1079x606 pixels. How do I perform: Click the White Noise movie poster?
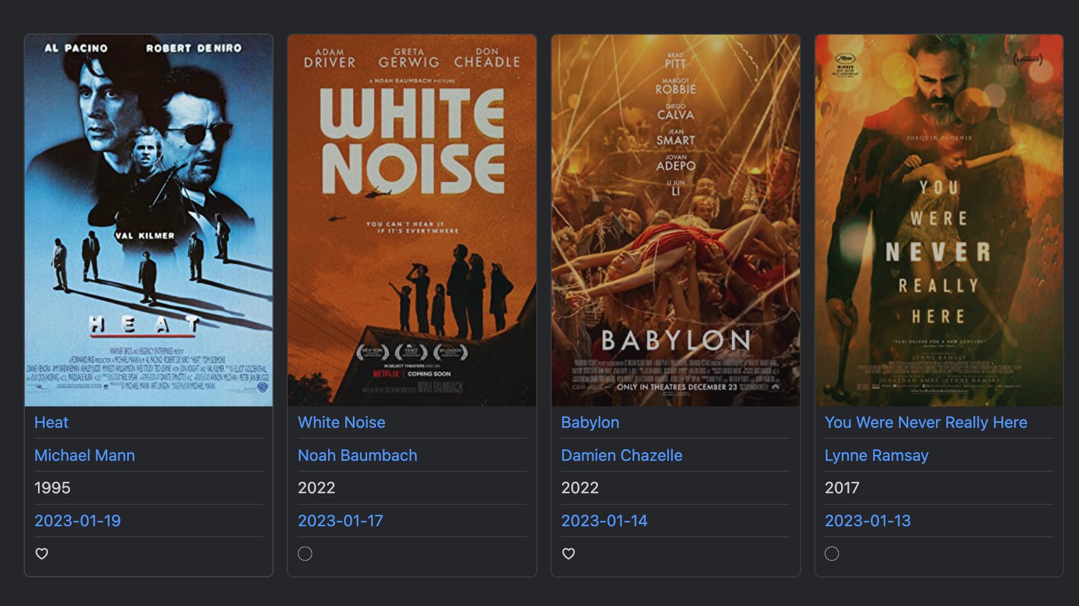[x=412, y=221]
